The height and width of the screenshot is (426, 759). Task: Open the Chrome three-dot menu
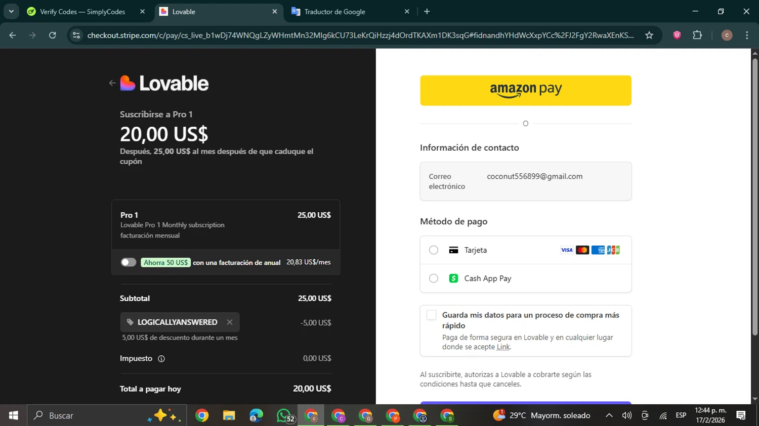tap(747, 35)
